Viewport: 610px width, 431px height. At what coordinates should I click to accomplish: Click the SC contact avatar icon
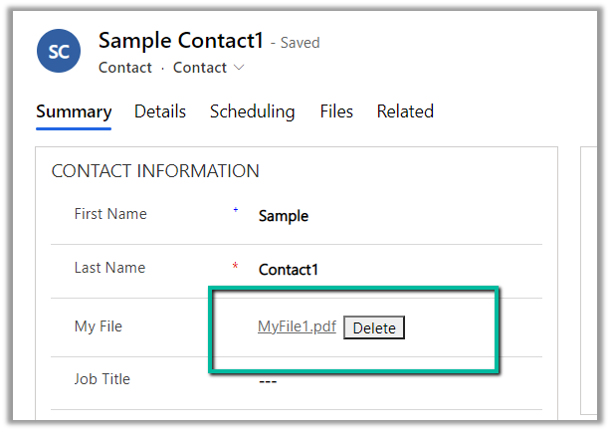[59, 50]
